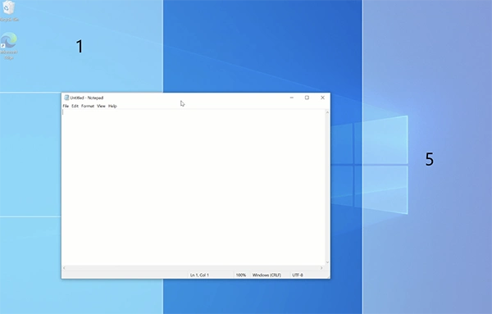Click the "UTF-8" encoding status entry

coord(298,275)
